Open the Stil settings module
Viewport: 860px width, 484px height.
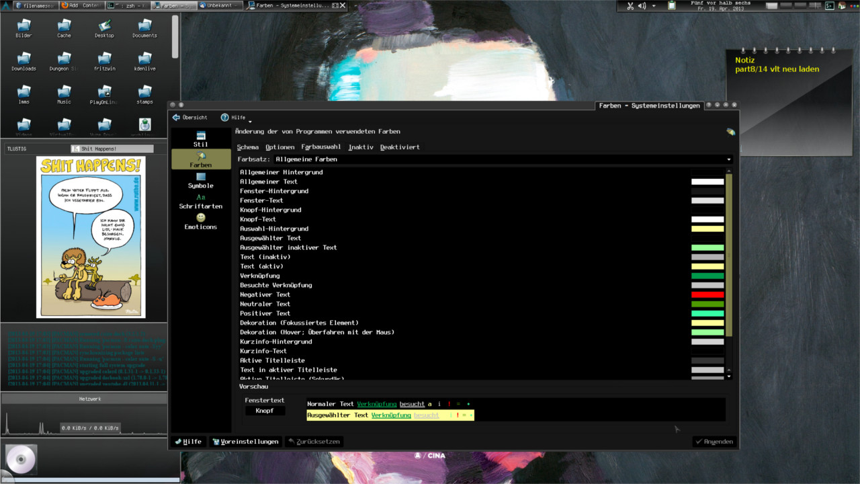point(200,139)
